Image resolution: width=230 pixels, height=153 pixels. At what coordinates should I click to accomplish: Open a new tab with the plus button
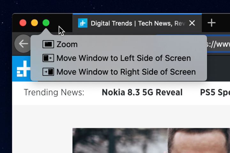pyautogui.click(x=211, y=23)
